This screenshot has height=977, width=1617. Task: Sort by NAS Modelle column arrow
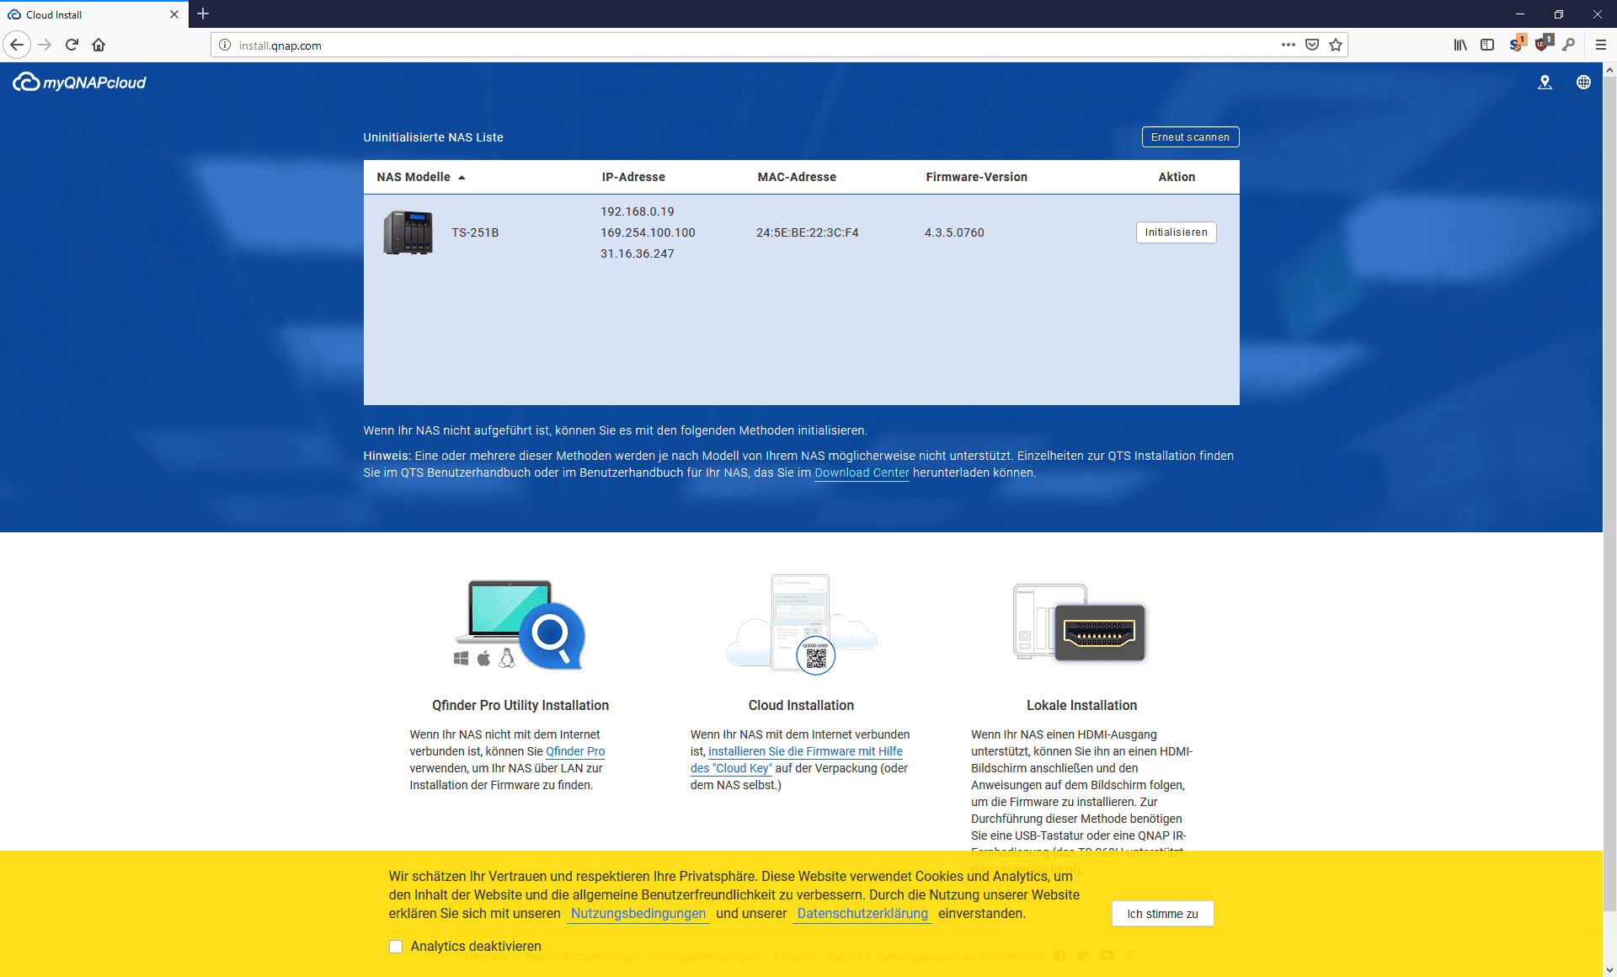coord(462,178)
